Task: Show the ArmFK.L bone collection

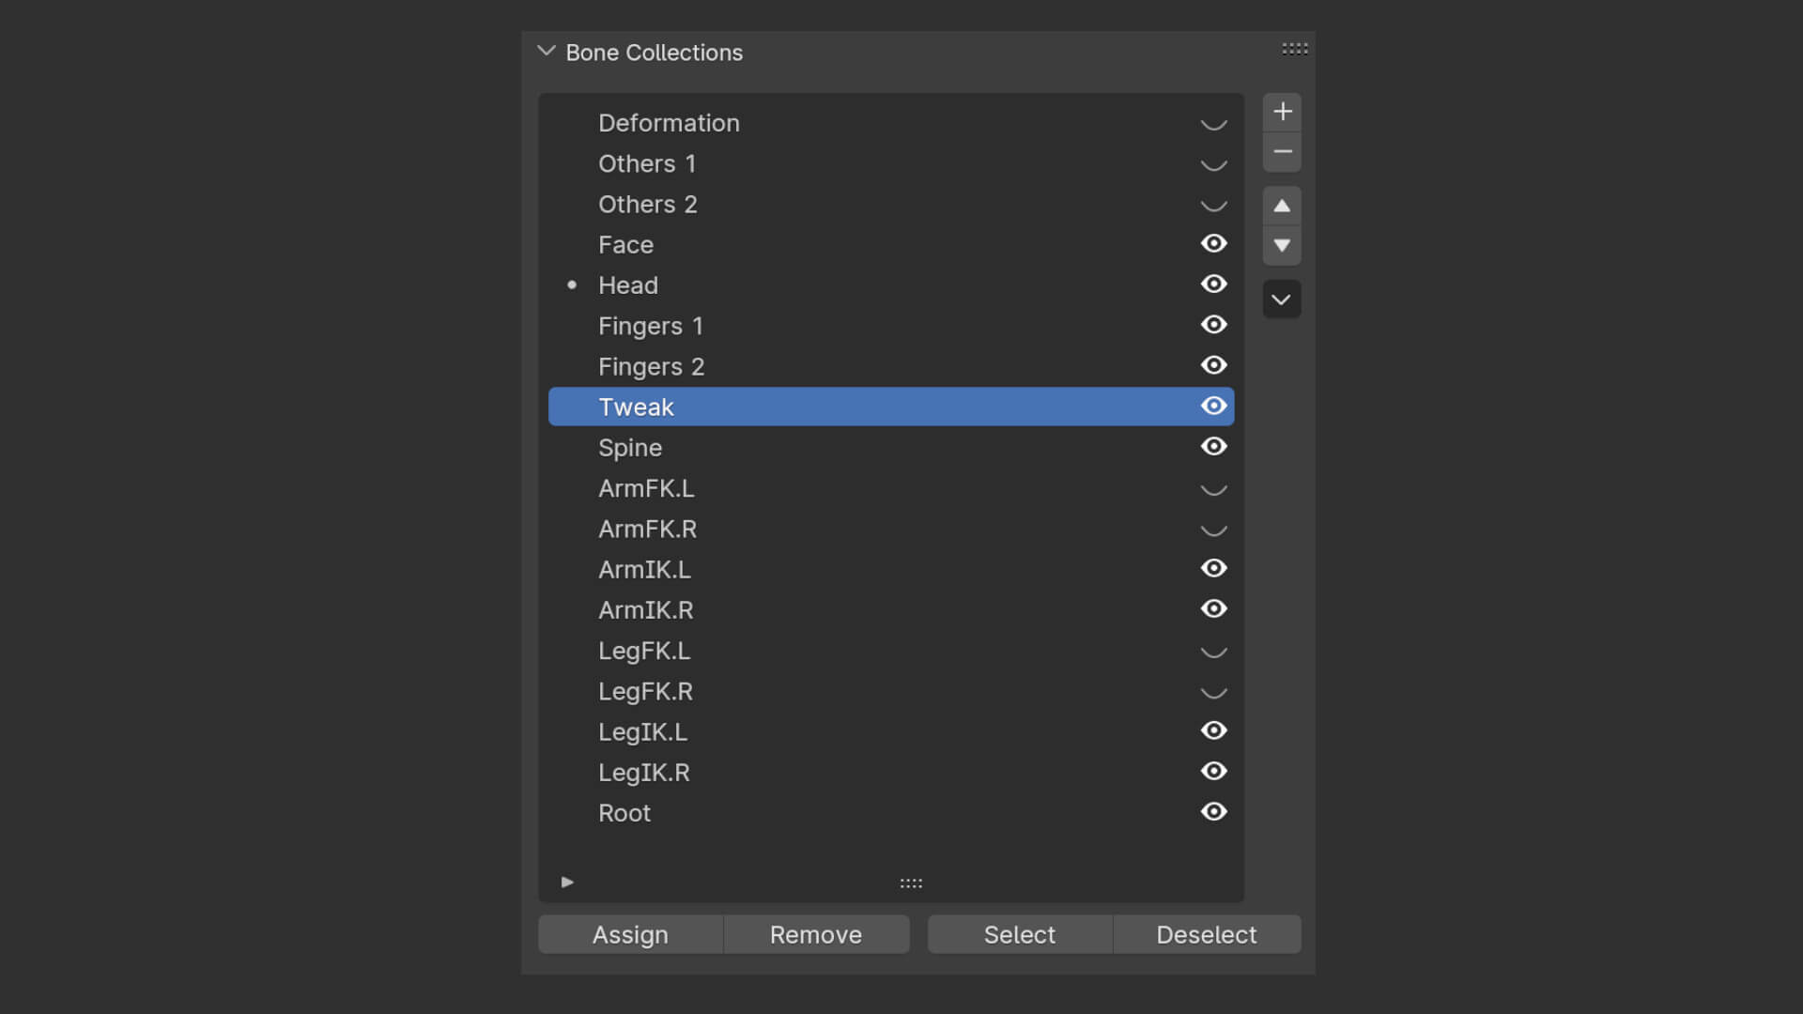Action: click(1213, 489)
